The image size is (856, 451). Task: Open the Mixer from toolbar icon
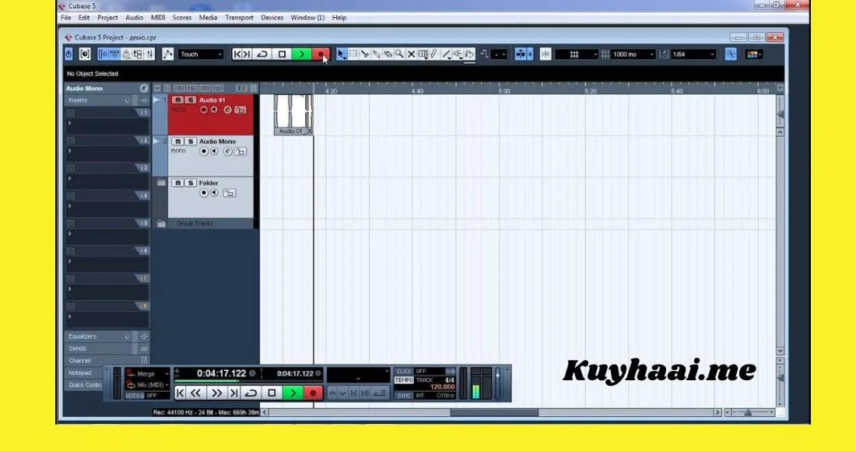pos(149,54)
